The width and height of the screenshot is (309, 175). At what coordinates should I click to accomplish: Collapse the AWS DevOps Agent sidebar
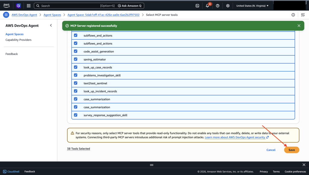click(x=51, y=25)
